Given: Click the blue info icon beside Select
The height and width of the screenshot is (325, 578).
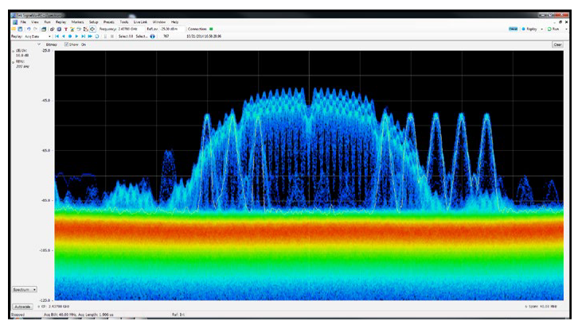Looking at the screenshot, I should tap(152, 36).
